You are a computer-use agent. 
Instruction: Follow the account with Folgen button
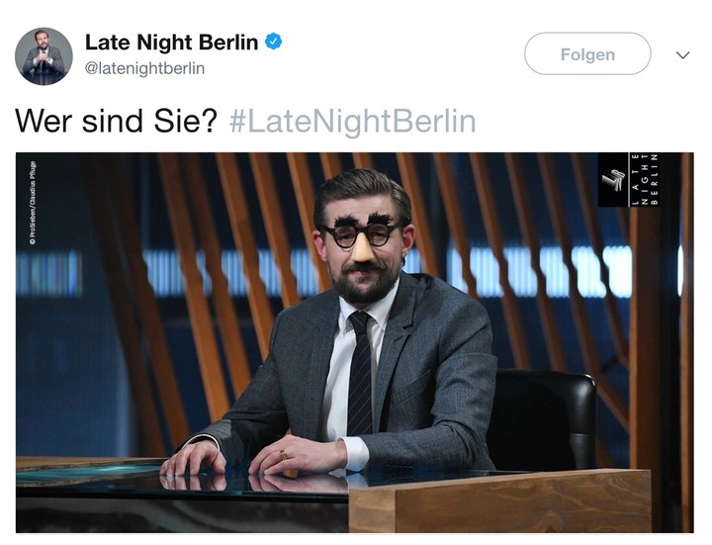(587, 54)
